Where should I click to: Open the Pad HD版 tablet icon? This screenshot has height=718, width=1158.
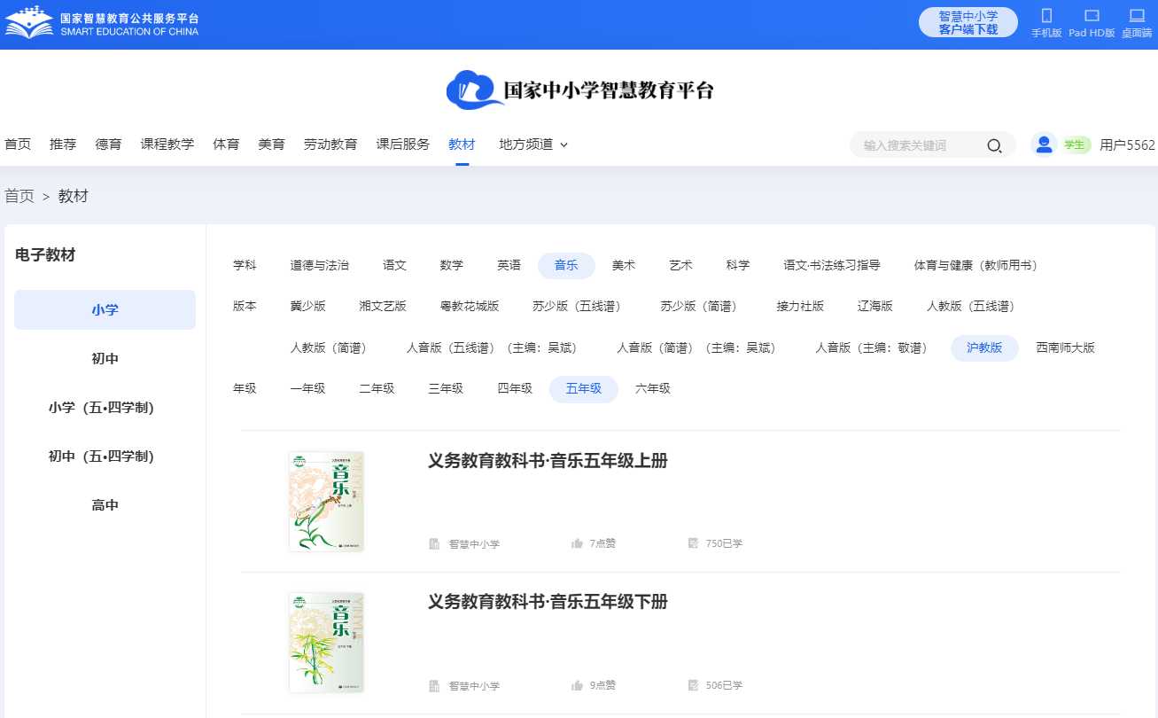1092,16
